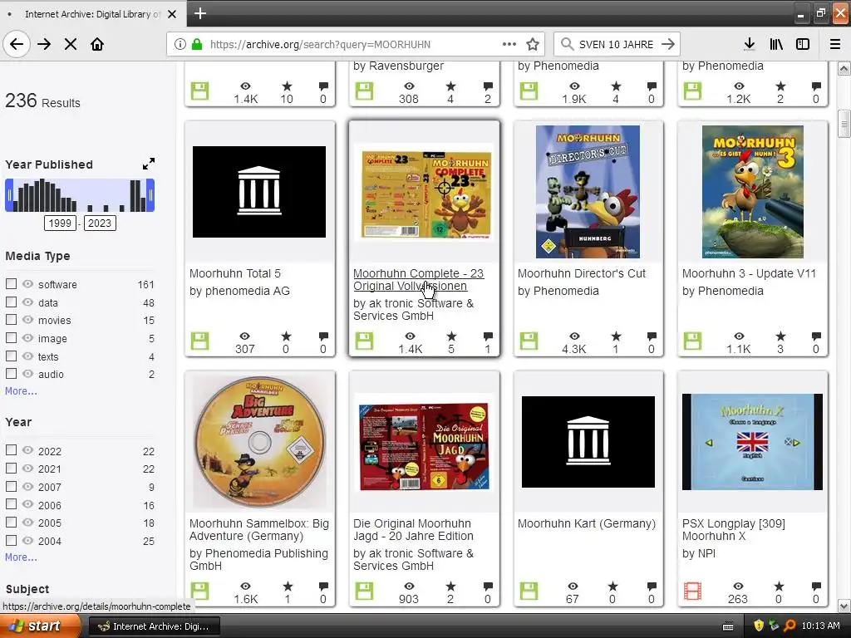
Task: Open the Firefox hamburger menu
Action: coord(835,44)
